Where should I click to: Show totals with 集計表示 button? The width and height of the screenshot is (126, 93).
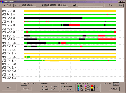[x=114, y=89]
